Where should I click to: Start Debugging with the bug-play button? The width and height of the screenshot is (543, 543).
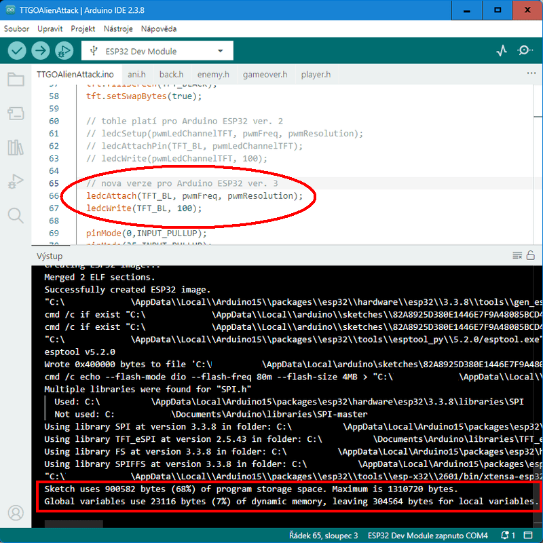tap(64, 51)
